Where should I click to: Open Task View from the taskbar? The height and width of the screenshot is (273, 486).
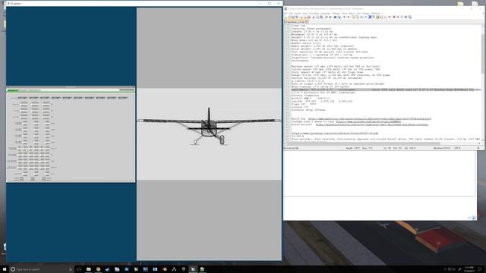point(79,269)
